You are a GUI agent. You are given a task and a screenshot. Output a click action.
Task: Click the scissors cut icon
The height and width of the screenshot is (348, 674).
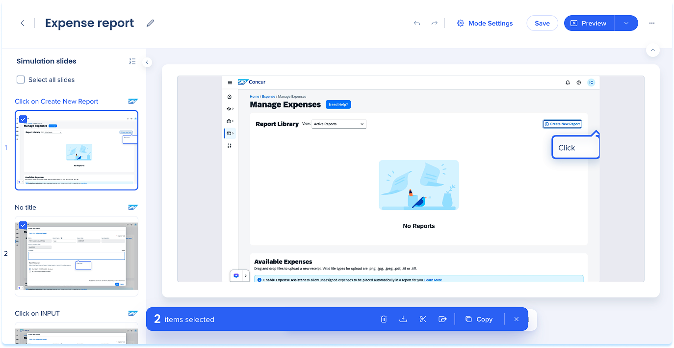423,319
